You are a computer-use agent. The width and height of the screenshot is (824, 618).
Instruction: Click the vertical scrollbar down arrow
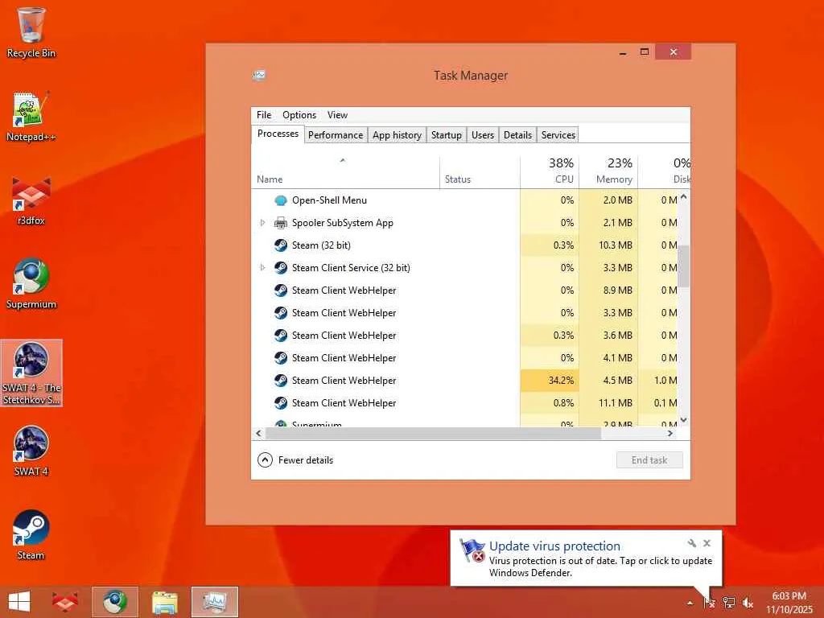coord(683,420)
